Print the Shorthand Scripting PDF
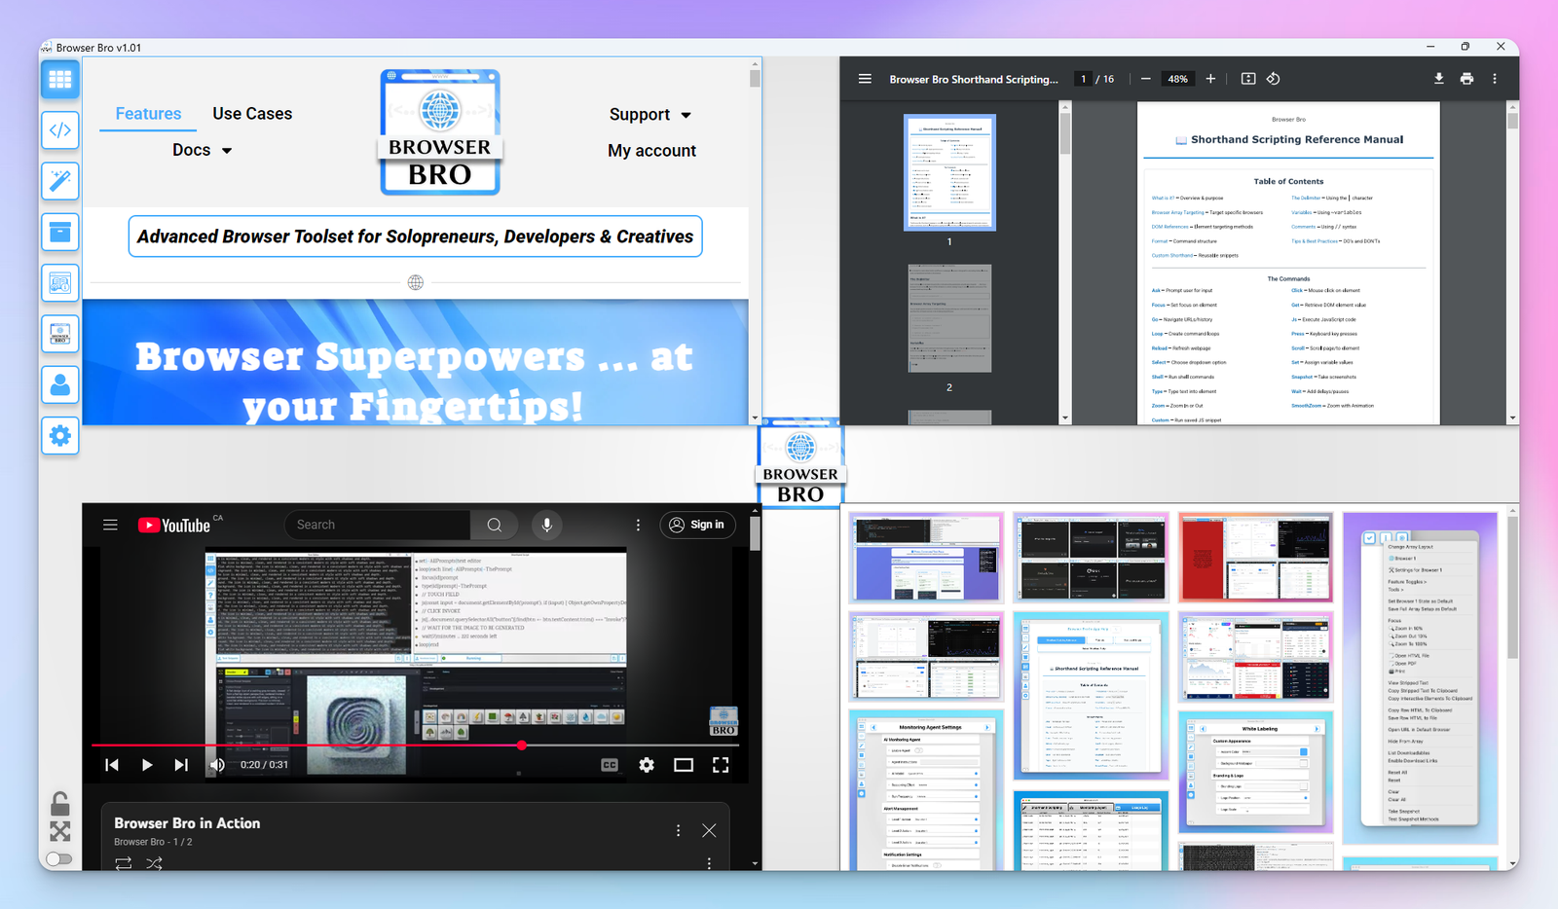1558x909 pixels. coord(1466,79)
